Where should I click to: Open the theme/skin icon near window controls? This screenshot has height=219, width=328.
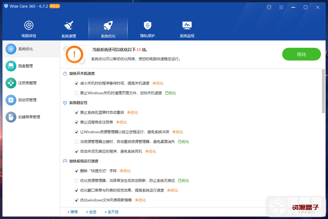269,7
